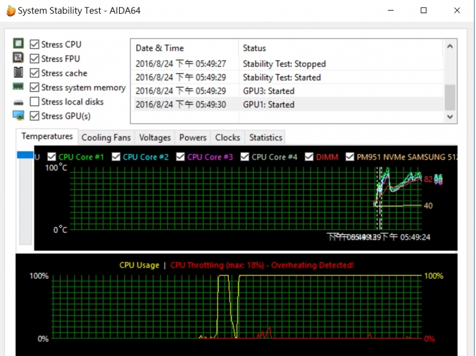
Task: Uncheck the Stress CPU checkbox
Action: pyautogui.click(x=34, y=44)
